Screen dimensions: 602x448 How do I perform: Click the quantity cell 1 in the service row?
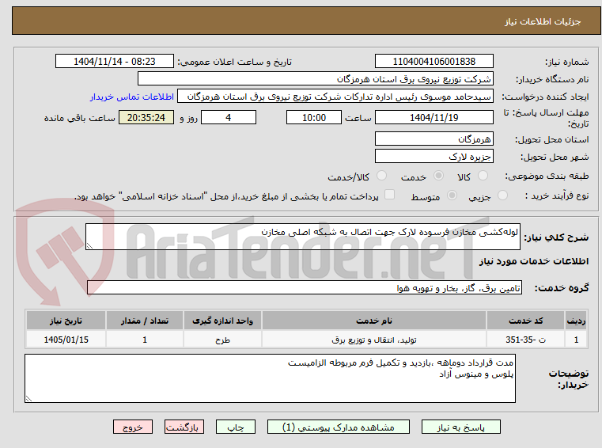[x=145, y=340]
